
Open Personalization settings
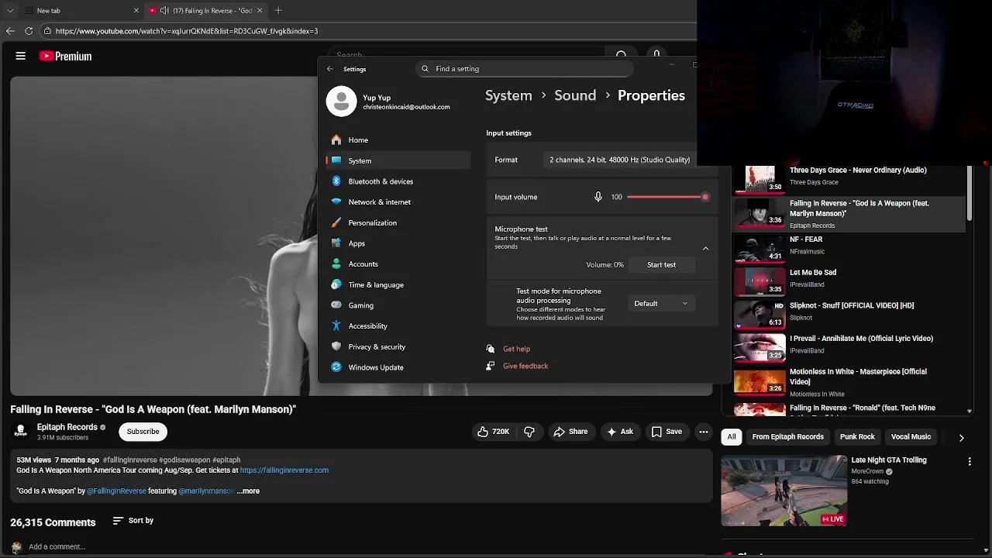pyautogui.click(x=398, y=222)
